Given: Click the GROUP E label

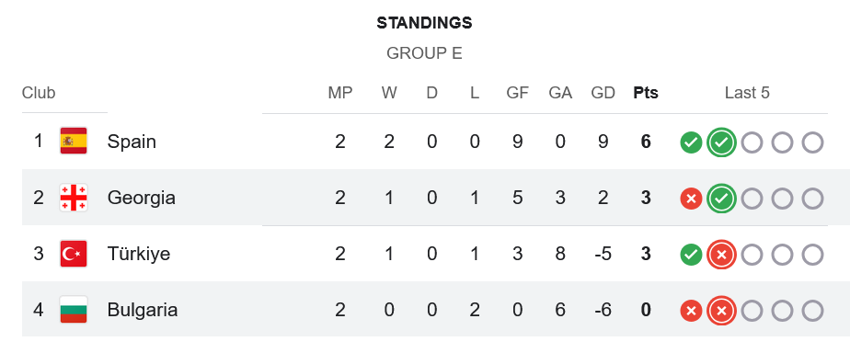Looking at the screenshot, I should coord(424,53).
